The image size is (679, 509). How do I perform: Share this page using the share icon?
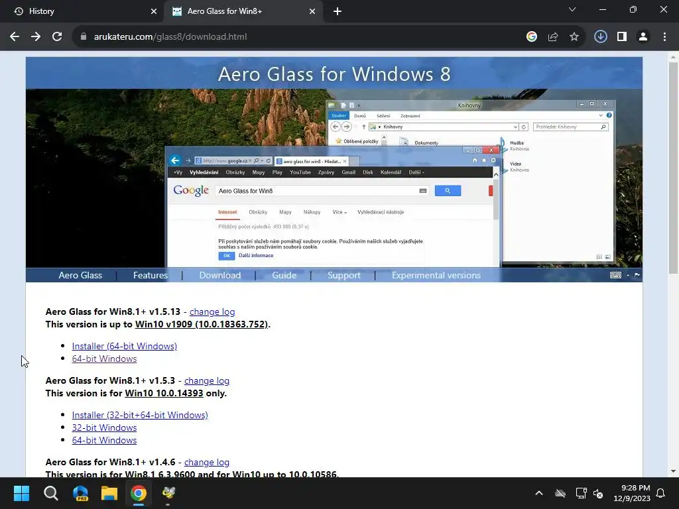click(553, 37)
